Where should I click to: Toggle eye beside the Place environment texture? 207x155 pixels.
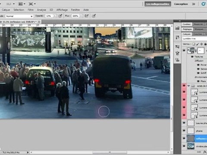point(198,81)
